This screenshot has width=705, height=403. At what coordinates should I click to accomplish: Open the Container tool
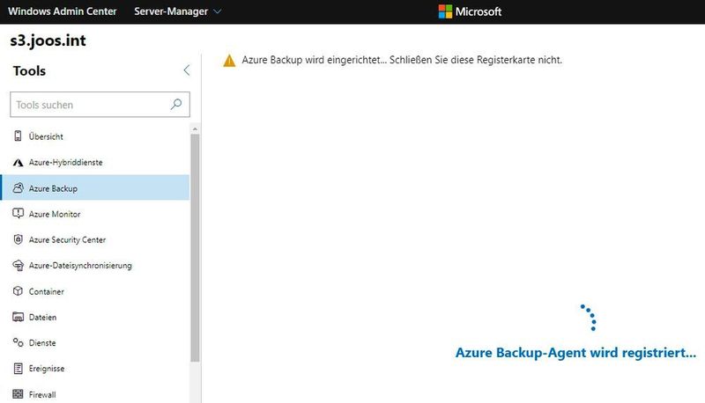click(x=95, y=290)
